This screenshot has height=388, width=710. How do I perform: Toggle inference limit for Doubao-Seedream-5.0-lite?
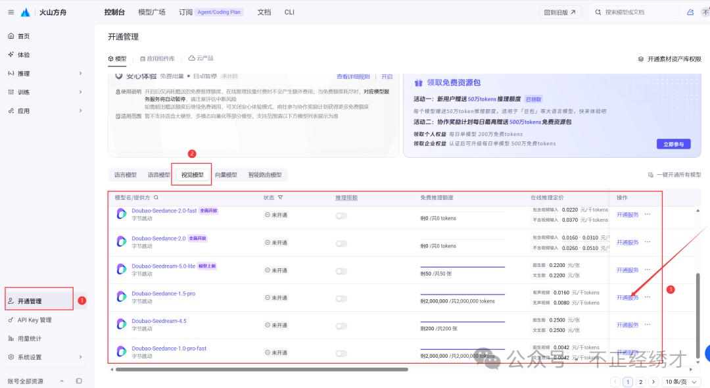pos(341,271)
